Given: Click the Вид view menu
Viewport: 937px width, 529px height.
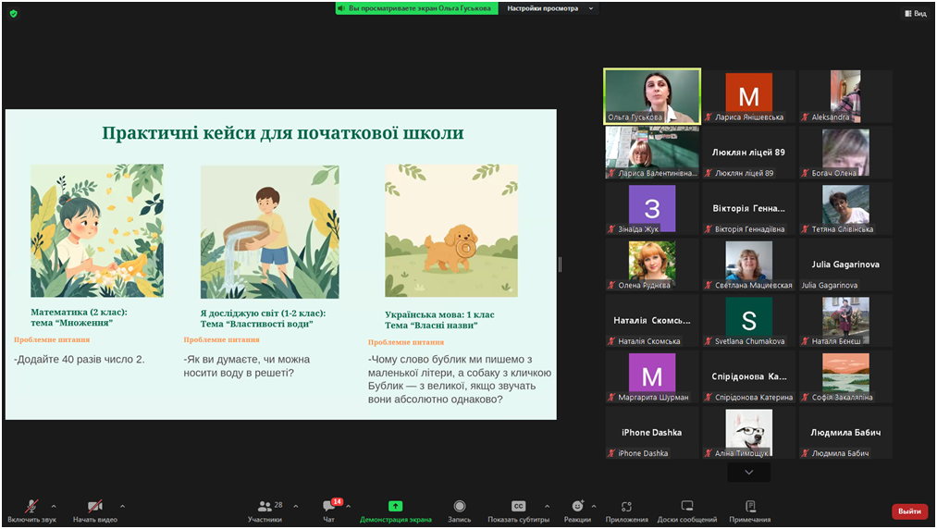Looking at the screenshot, I should (915, 14).
